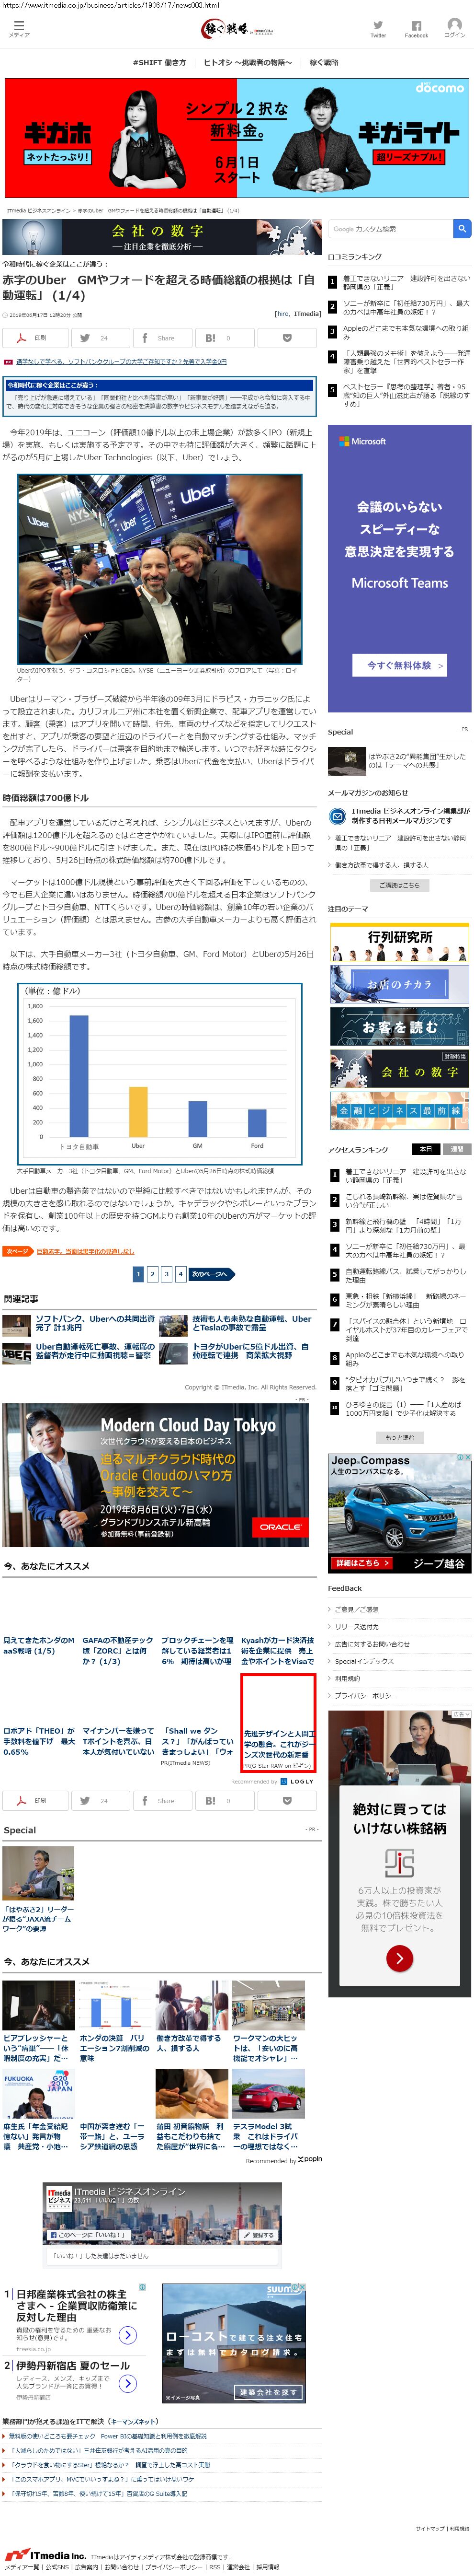Image resolution: width=474 pixels, height=2576 pixels.
Task: Open the GAFAの不動産テック版「ZORC」 recommendation
Action: pos(118,1650)
